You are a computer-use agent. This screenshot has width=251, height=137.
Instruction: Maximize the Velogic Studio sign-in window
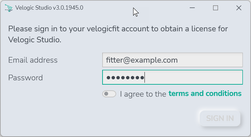point(215,8)
